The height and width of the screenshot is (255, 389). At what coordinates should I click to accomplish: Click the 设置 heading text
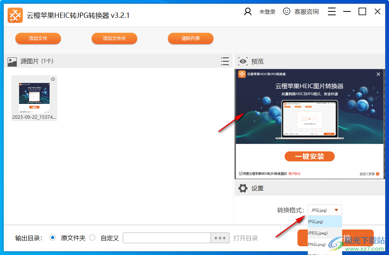pyautogui.click(x=257, y=188)
